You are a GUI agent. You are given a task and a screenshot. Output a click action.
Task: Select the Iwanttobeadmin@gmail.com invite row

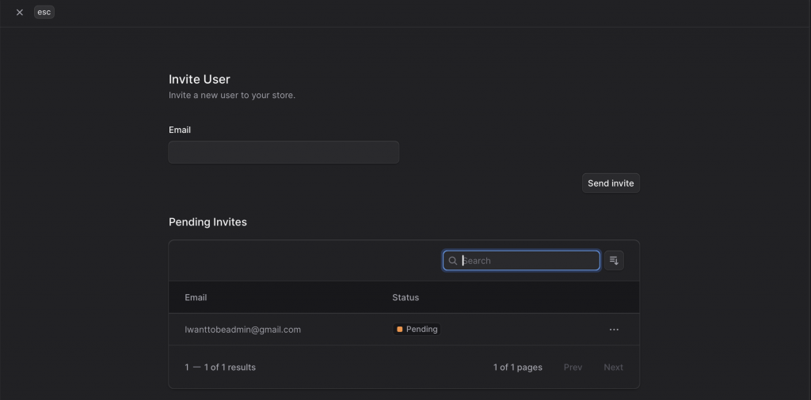[x=242, y=330]
